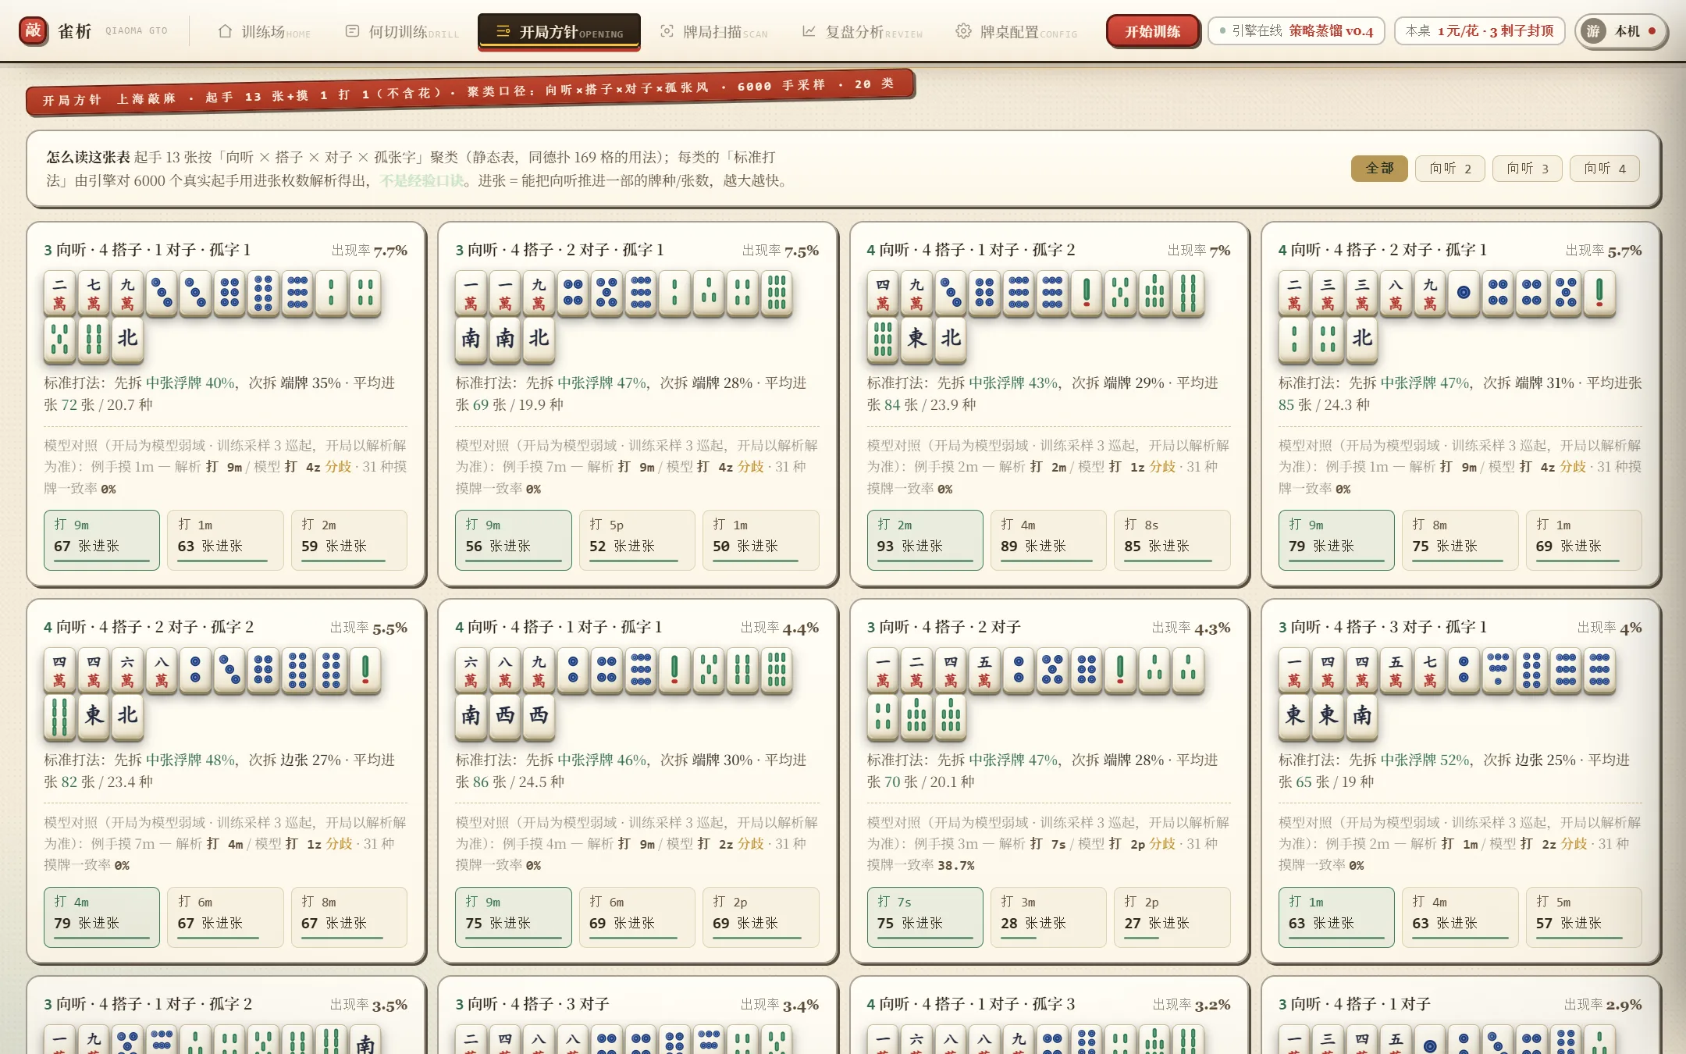1686x1054 pixels.
Task: Pick 打 8m 75 张进张 option
Action: (x=1460, y=539)
